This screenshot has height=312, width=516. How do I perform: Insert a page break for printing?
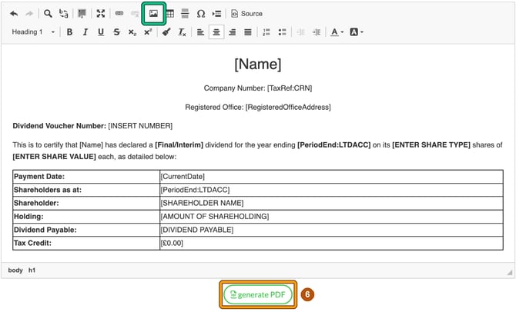point(216,14)
